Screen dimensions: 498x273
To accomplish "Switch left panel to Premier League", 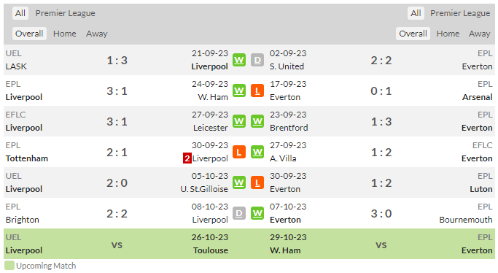I will 65,13.
